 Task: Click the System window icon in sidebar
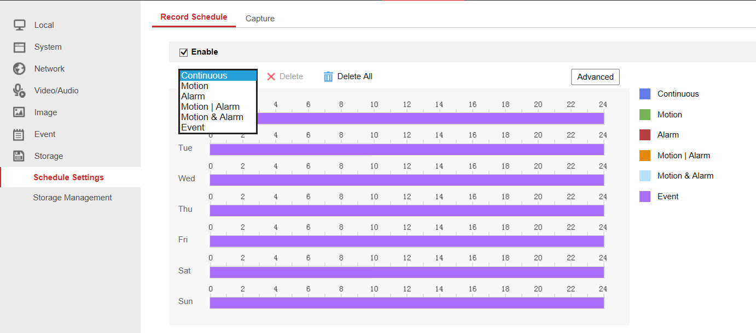point(20,47)
